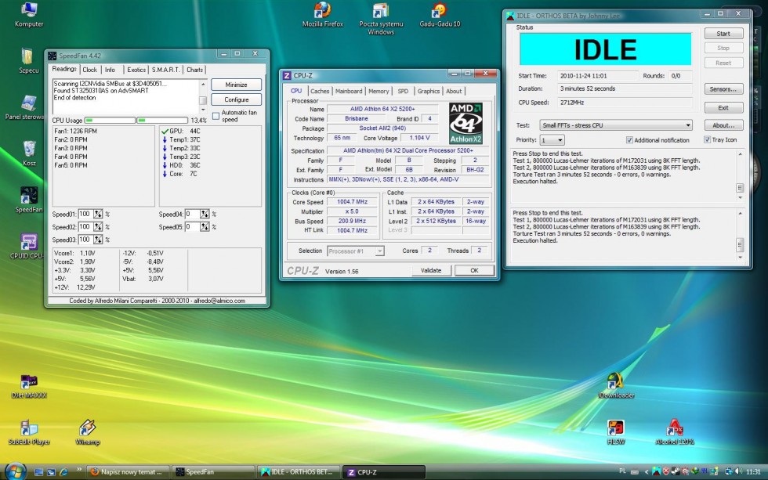Switch to the Mainboard tab in CPU-Z
Viewport: 768px width, 480px height.
(349, 91)
